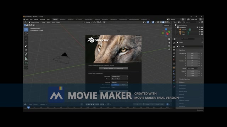The image size is (227, 127).
Task: Select the Add Cube tool
Action: (26, 63)
